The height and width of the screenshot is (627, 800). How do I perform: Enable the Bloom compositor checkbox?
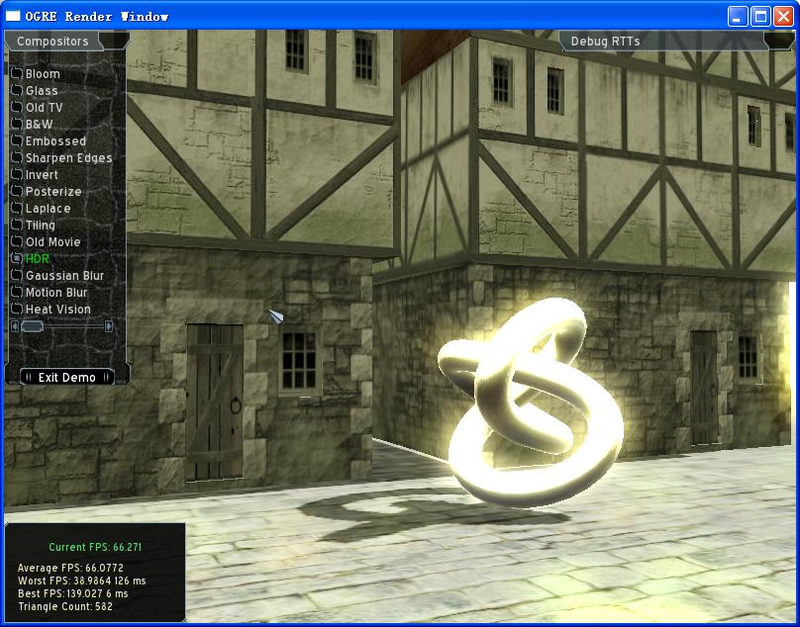[x=17, y=74]
